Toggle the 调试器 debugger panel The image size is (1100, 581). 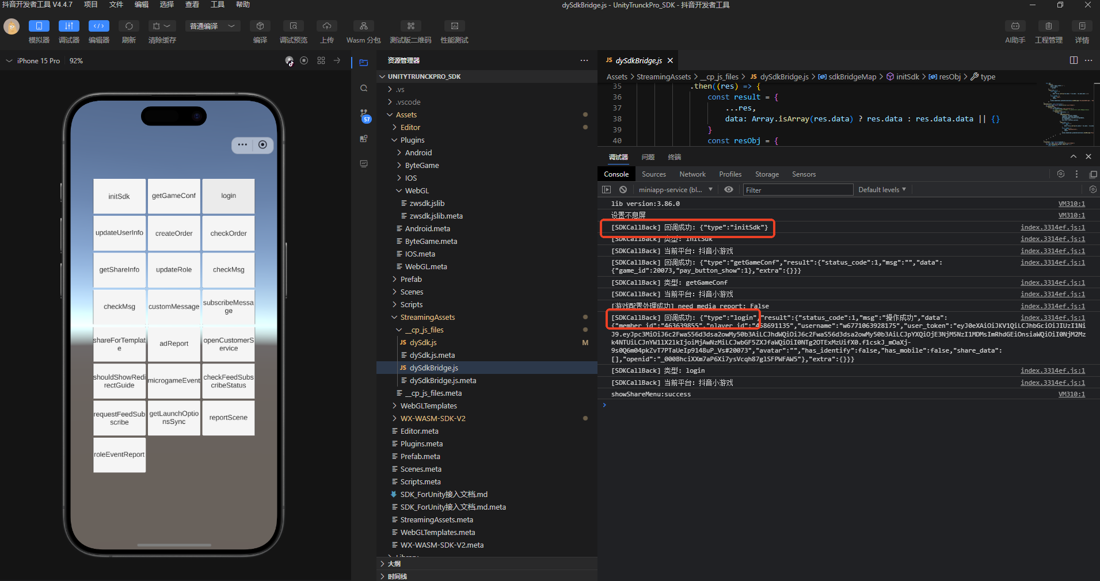tap(69, 26)
